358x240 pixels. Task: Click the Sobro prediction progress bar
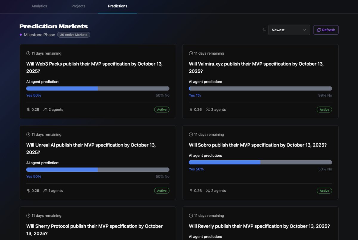pos(260,162)
